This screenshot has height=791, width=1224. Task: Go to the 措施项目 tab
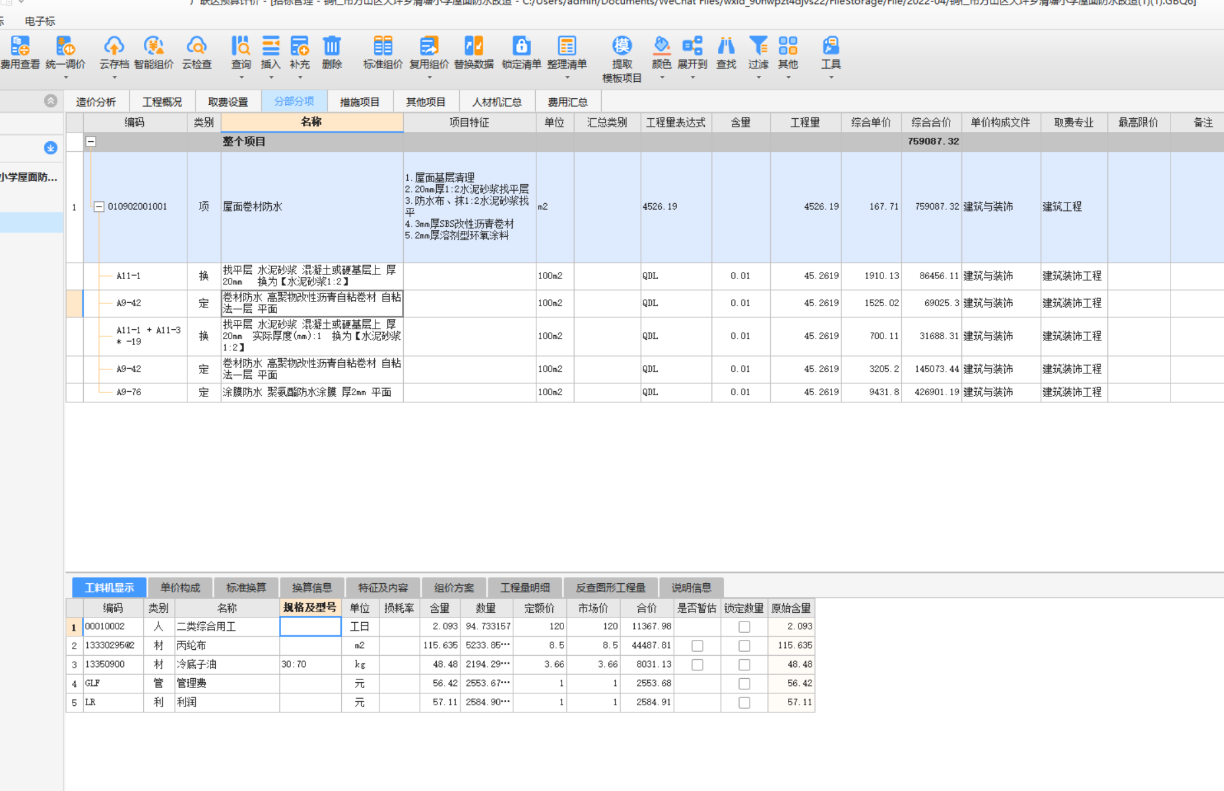click(x=360, y=102)
